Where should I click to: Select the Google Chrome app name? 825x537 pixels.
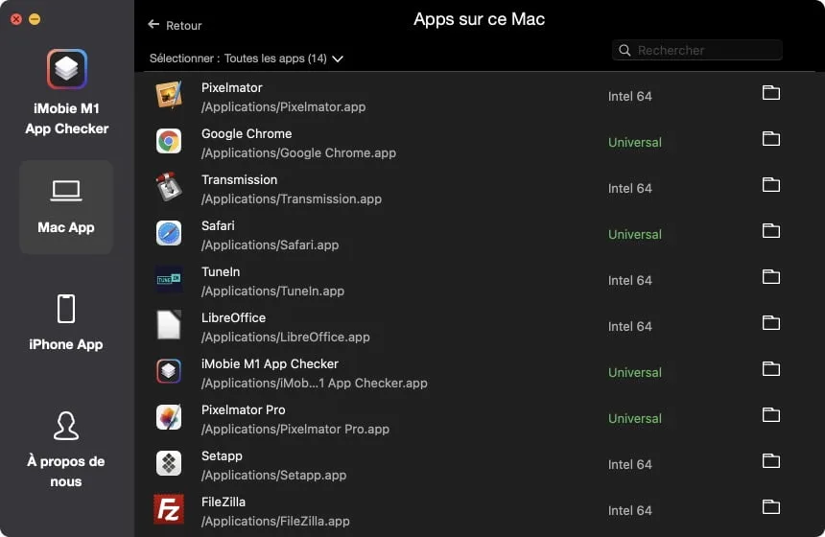(x=247, y=133)
